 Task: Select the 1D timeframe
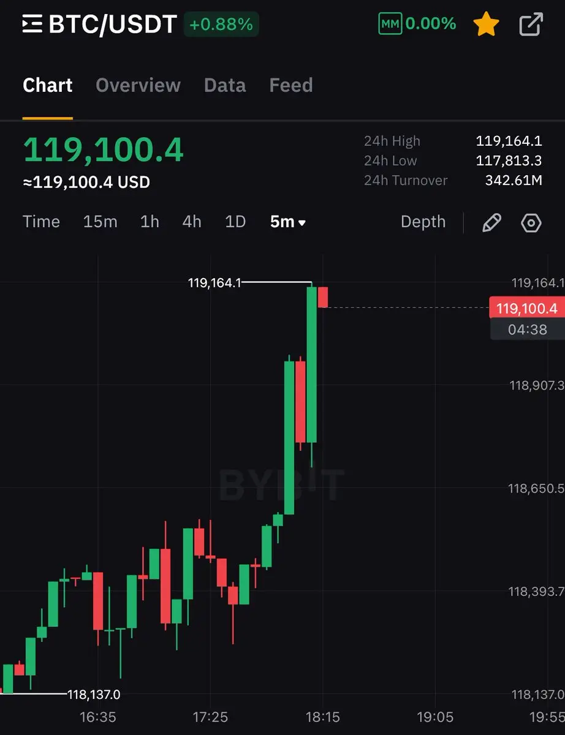click(x=235, y=222)
